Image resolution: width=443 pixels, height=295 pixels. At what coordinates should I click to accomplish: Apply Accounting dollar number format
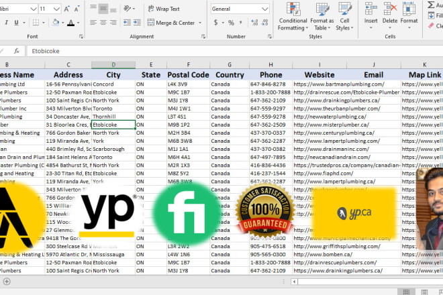coord(216,23)
